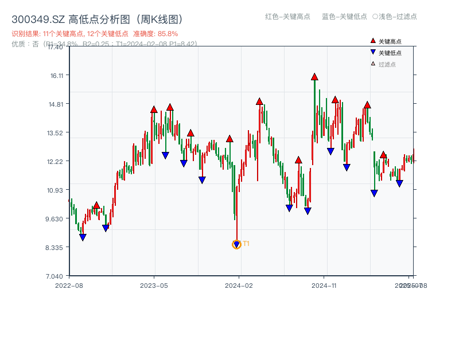Viewport: 459px width, 344px height.
Task: Click the 2024-11 x-axis date label
Action: [x=324, y=286]
